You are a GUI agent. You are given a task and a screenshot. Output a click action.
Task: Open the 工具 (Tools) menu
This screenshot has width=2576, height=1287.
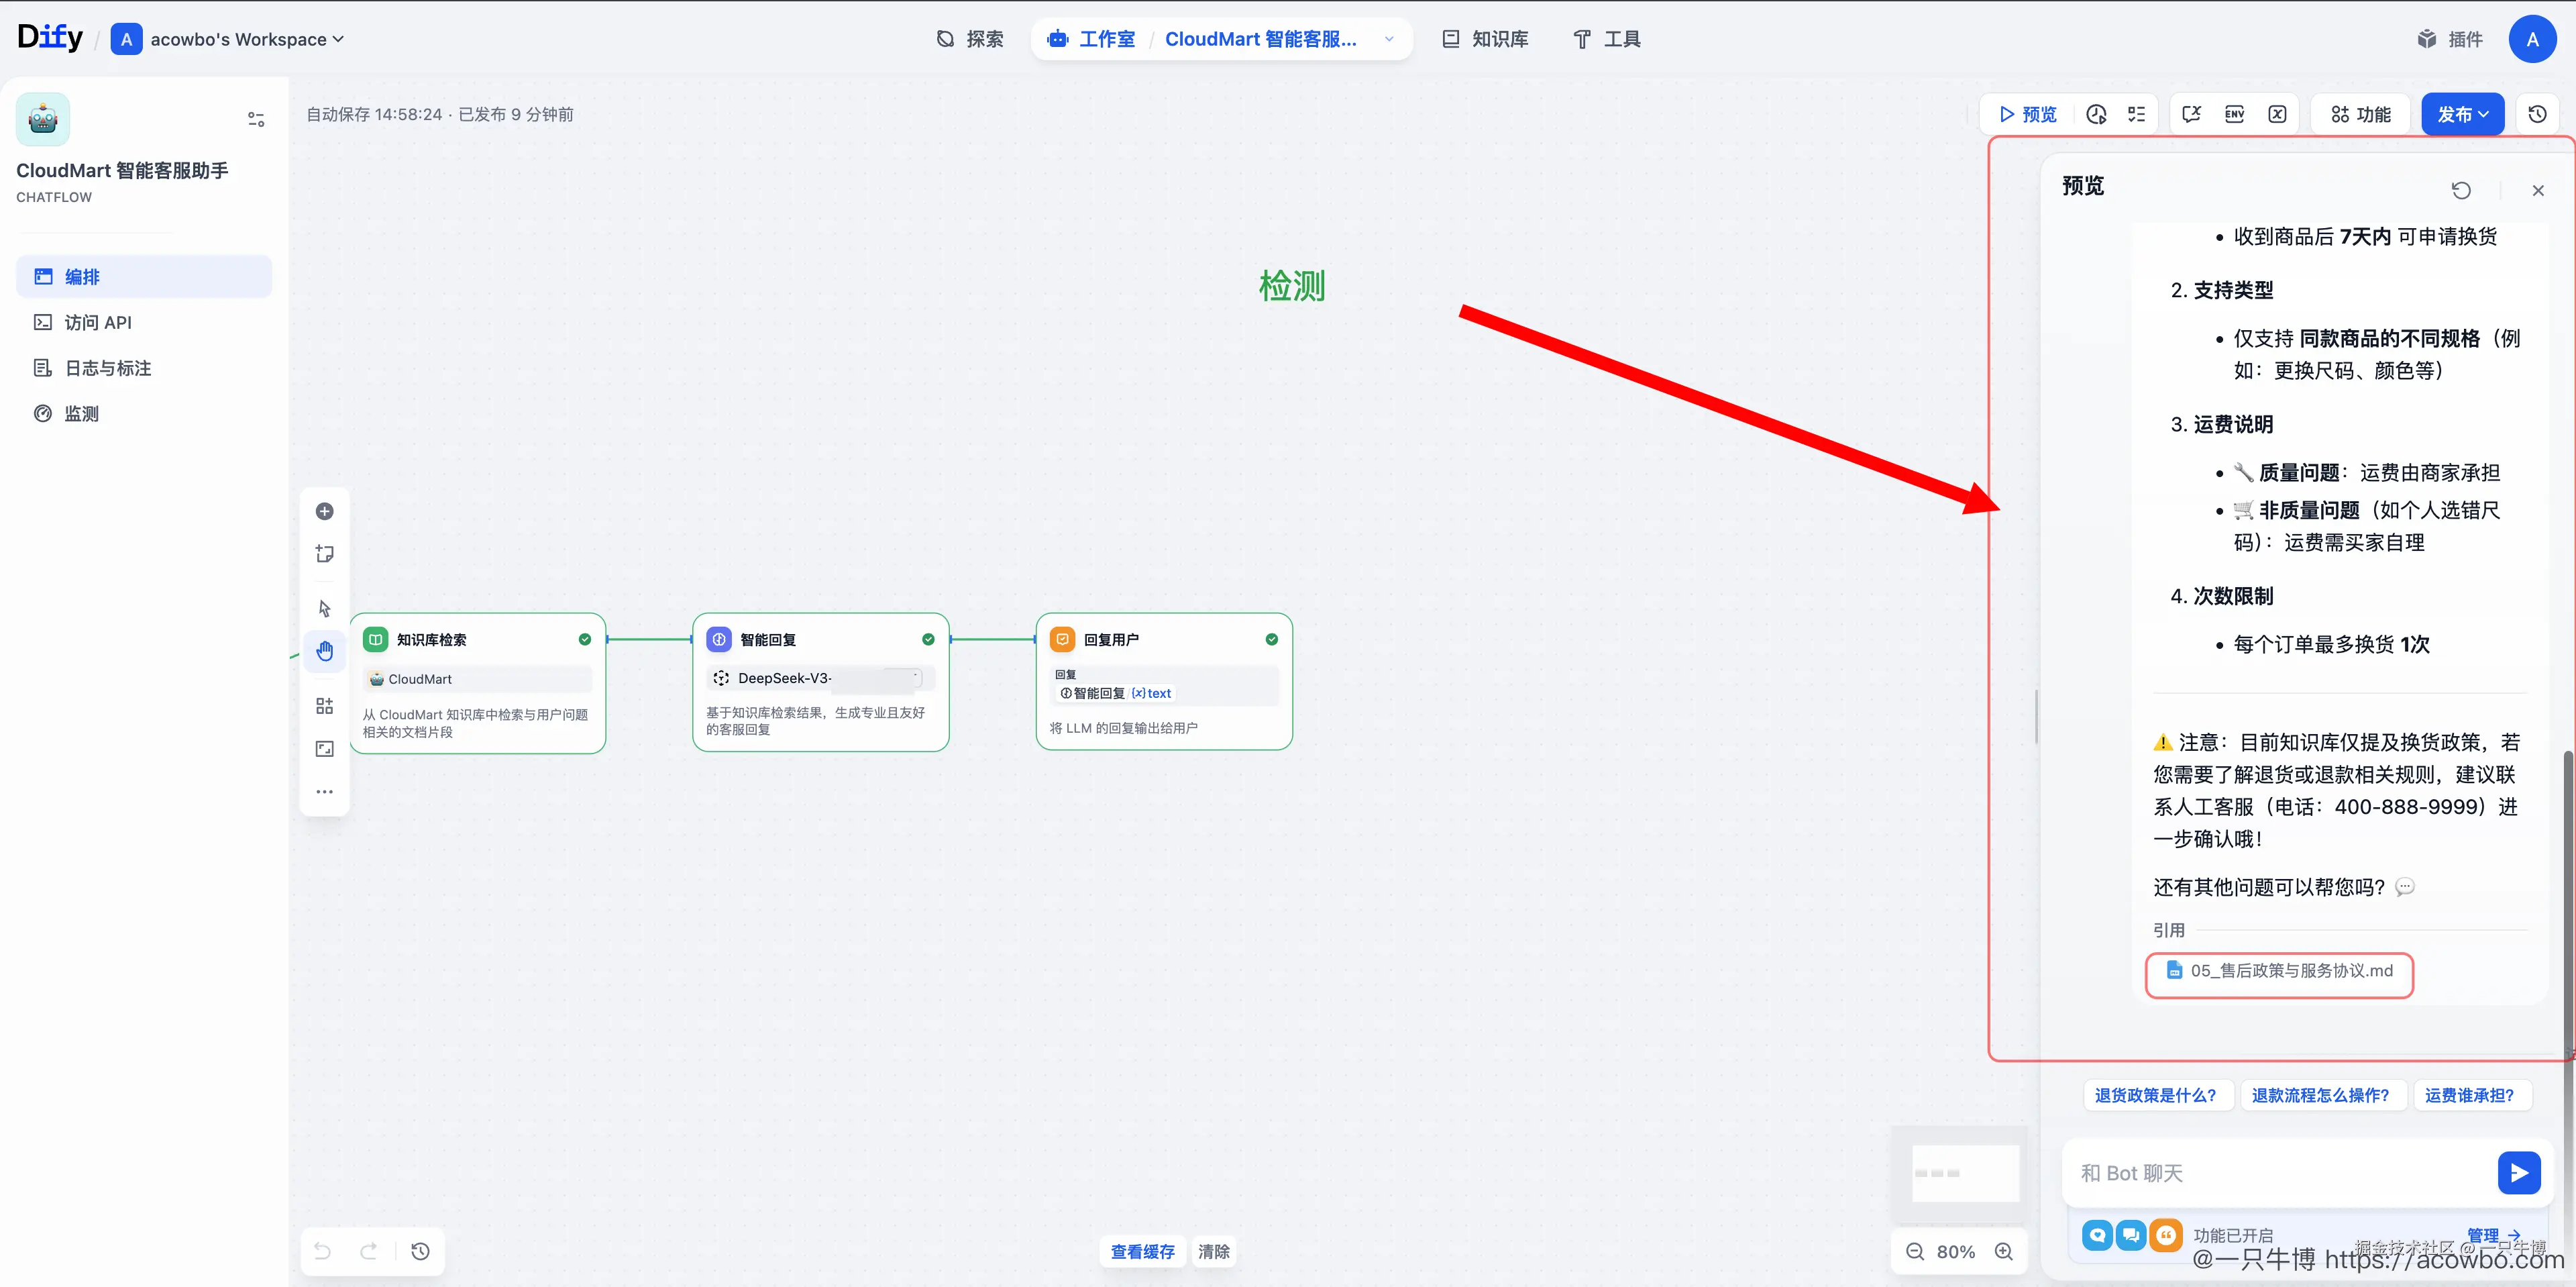(1607, 39)
